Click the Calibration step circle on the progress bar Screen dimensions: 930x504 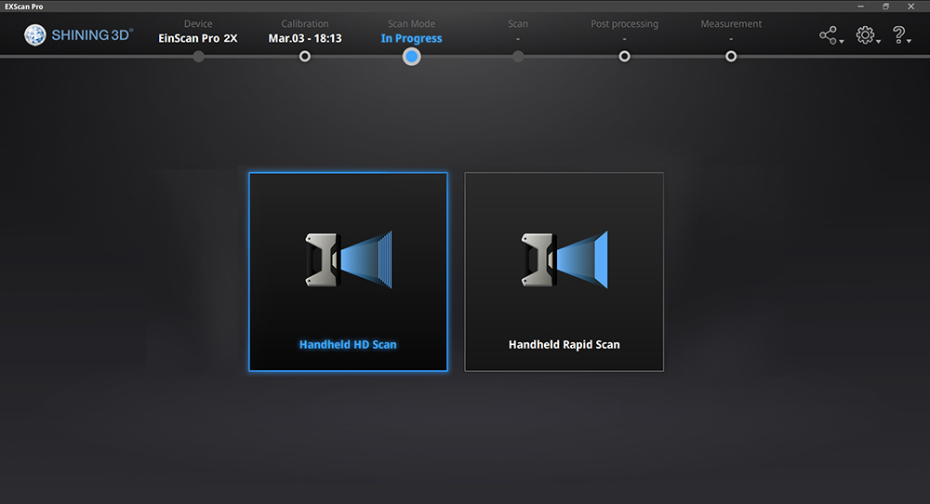[x=305, y=57]
